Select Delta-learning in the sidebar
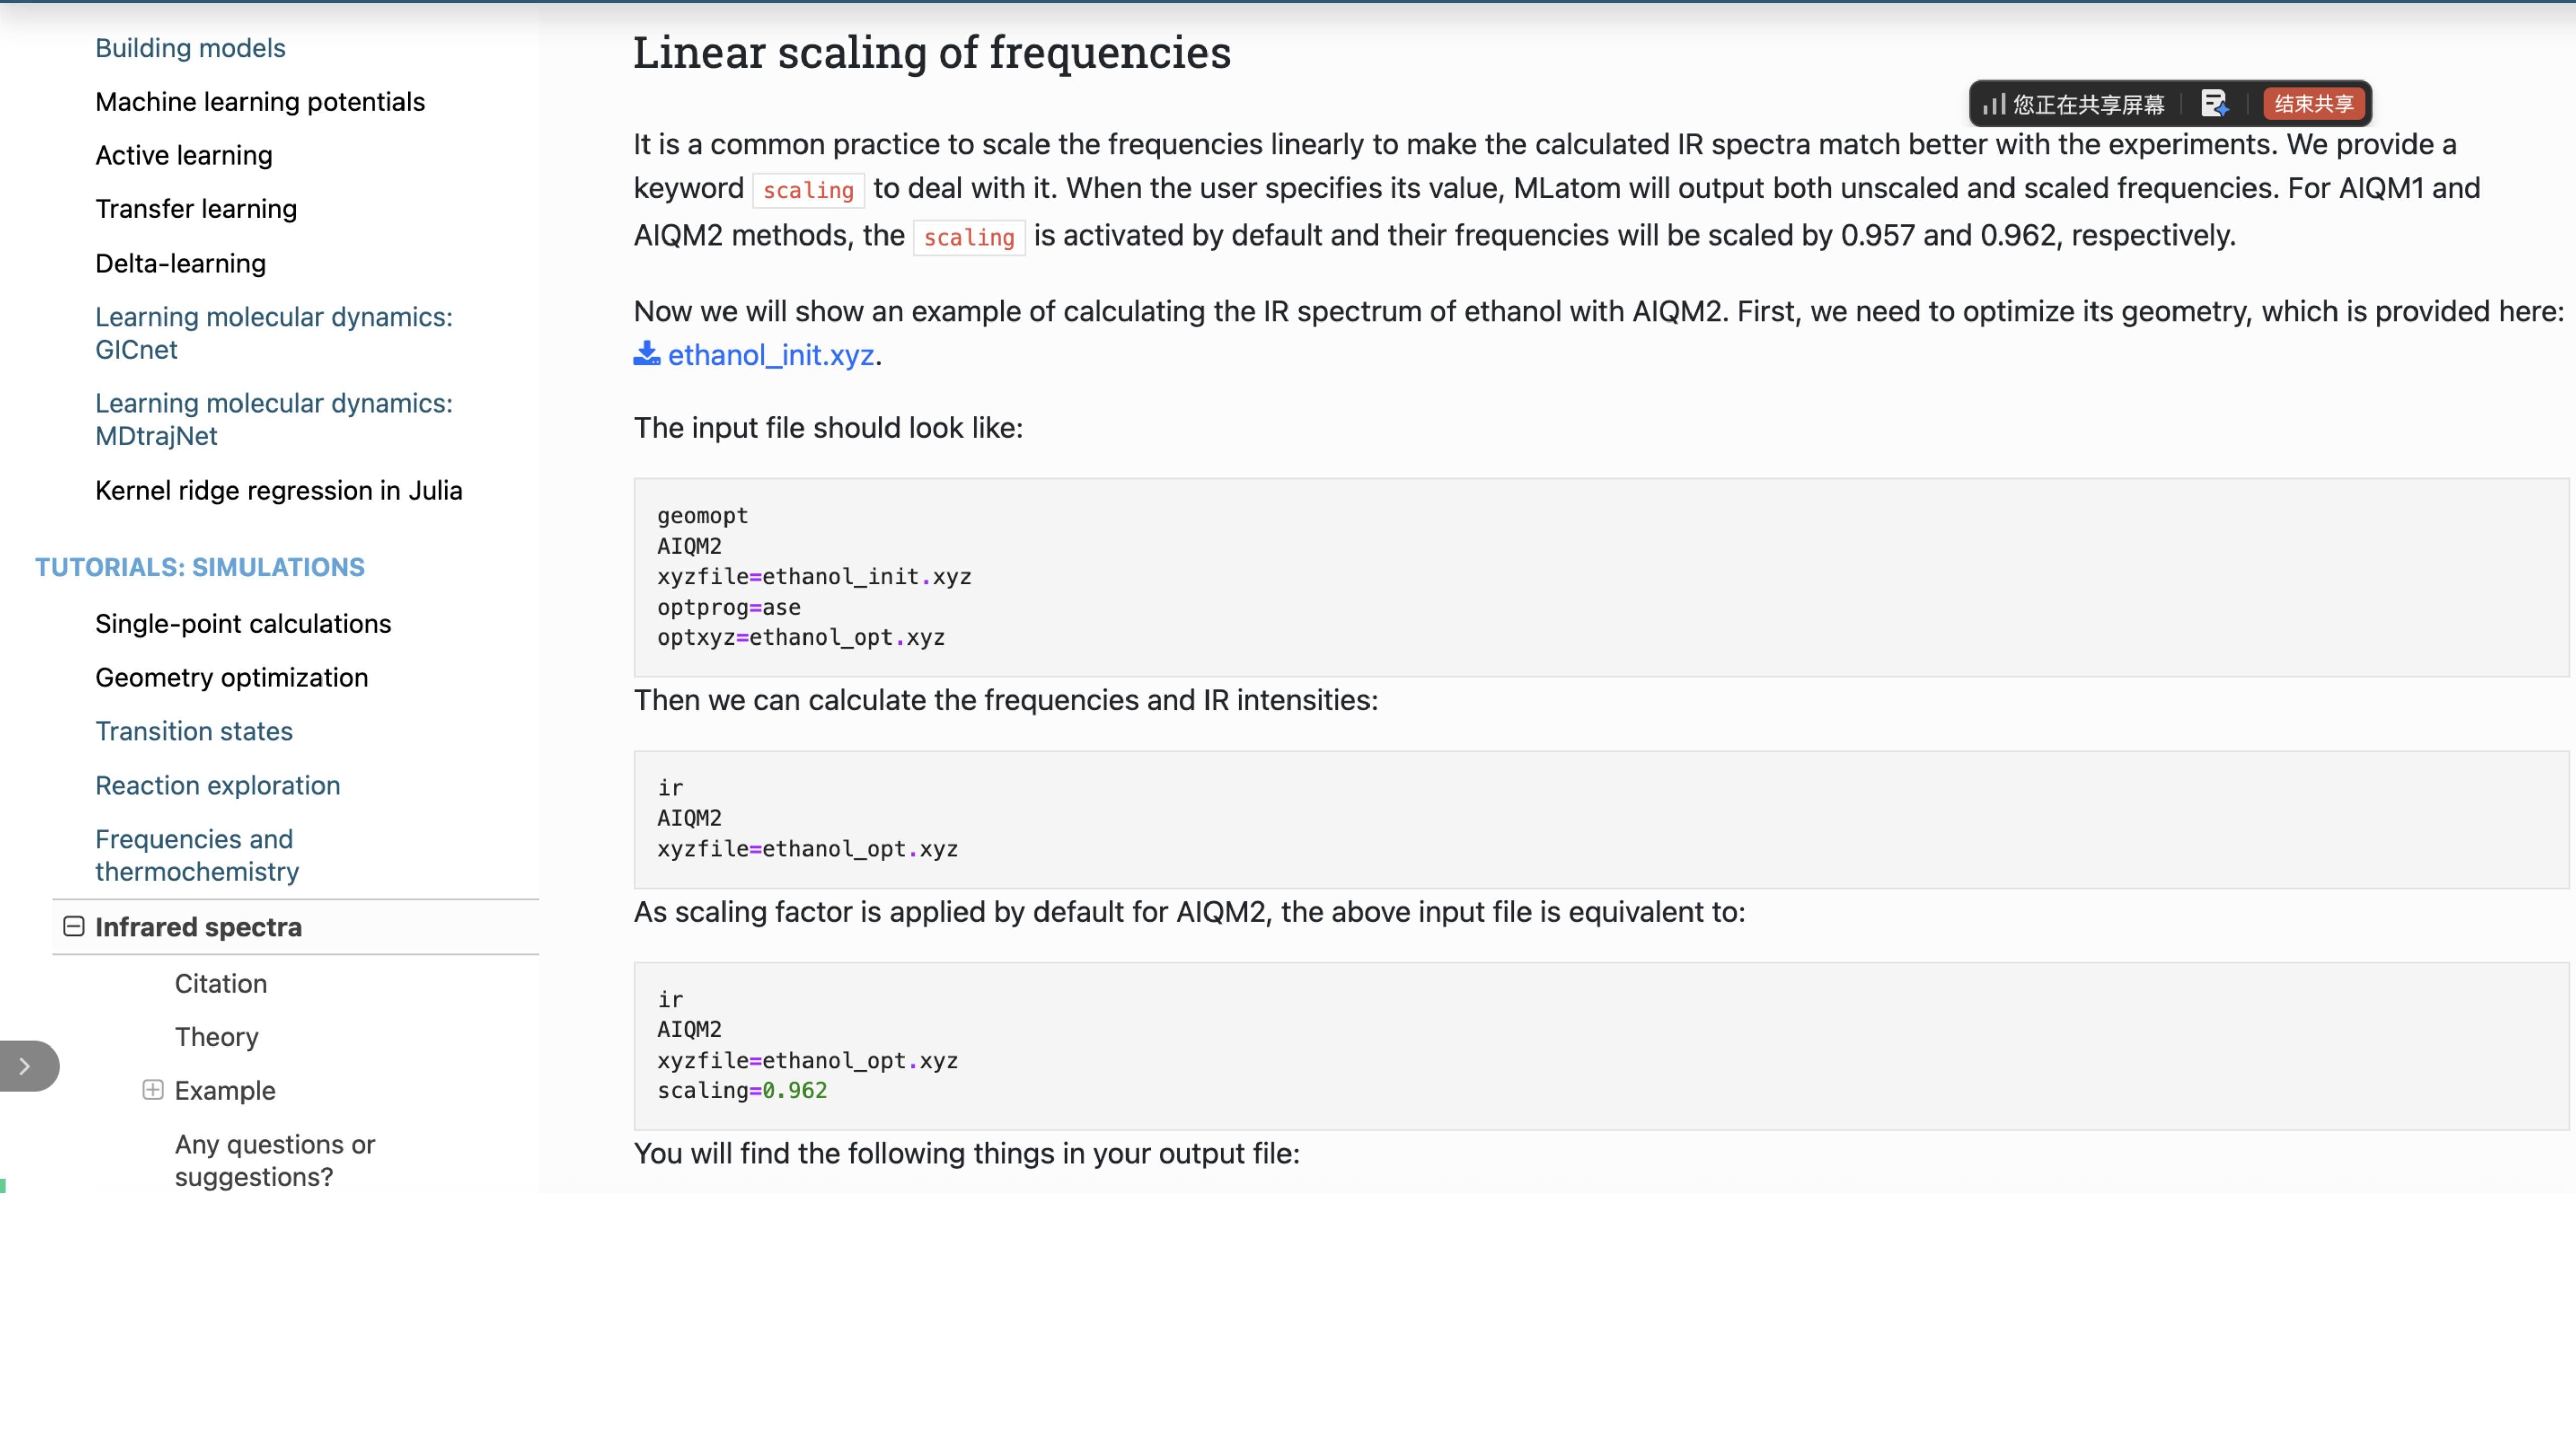 point(180,263)
